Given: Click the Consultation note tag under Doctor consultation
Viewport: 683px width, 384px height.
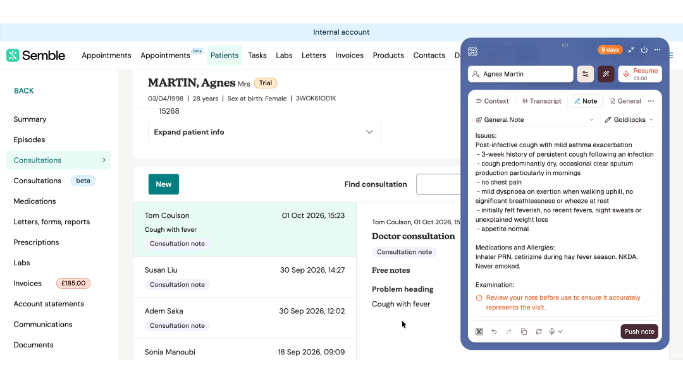Looking at the screenshot, I should click(404, 252).
